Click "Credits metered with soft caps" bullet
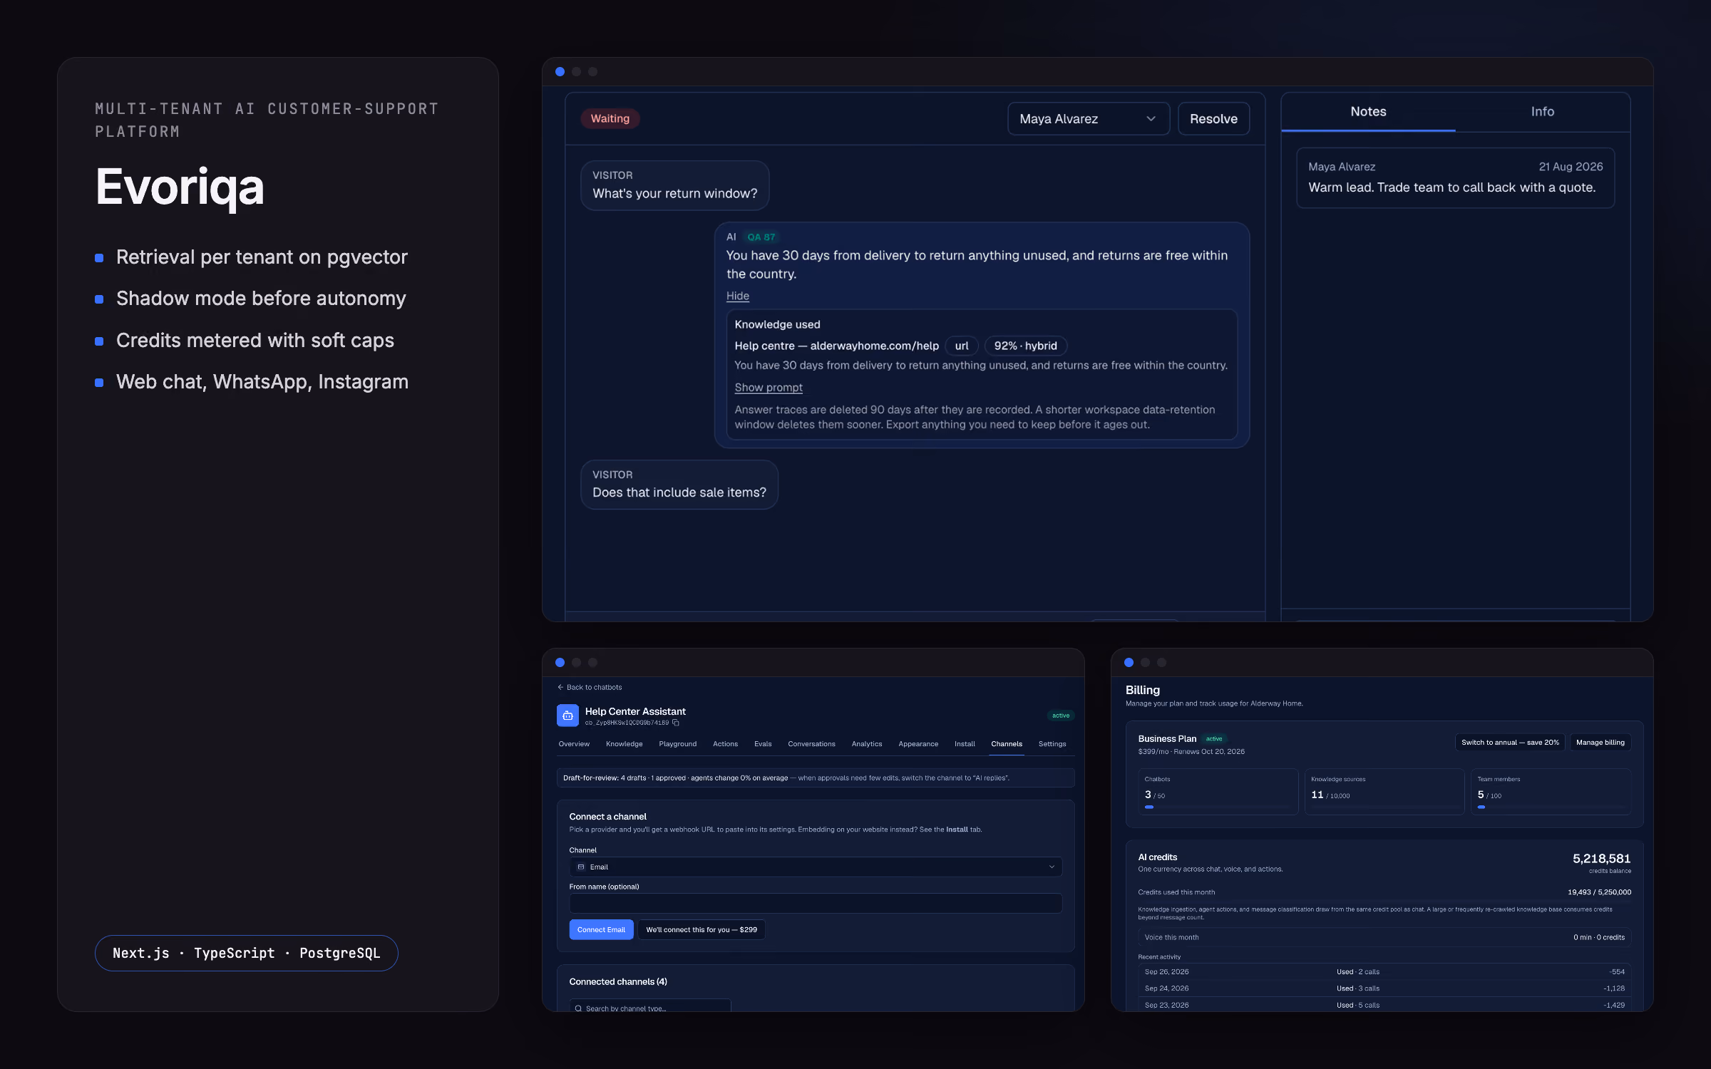 coord(255,341)
